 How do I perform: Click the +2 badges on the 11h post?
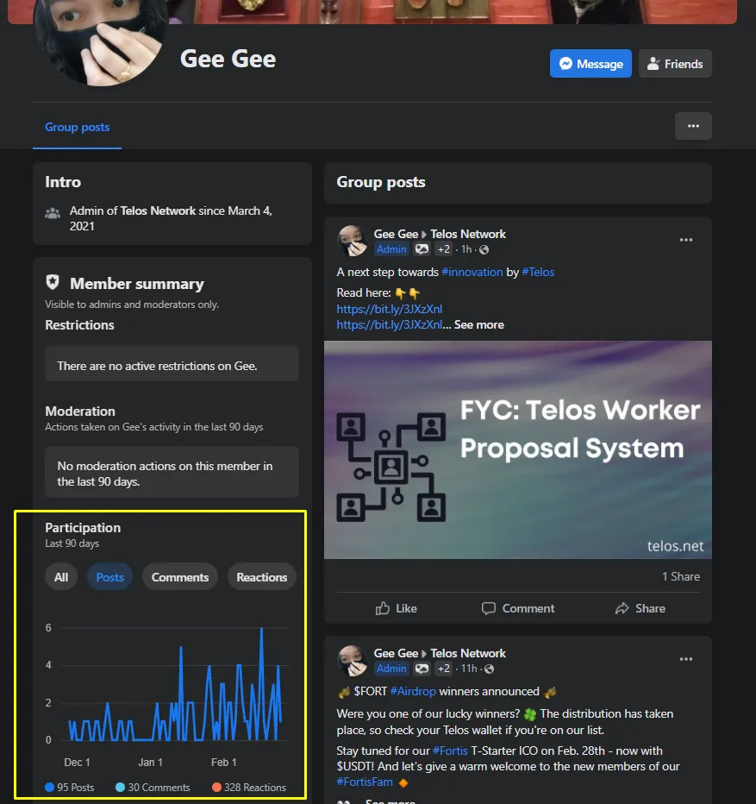[443, 669]
